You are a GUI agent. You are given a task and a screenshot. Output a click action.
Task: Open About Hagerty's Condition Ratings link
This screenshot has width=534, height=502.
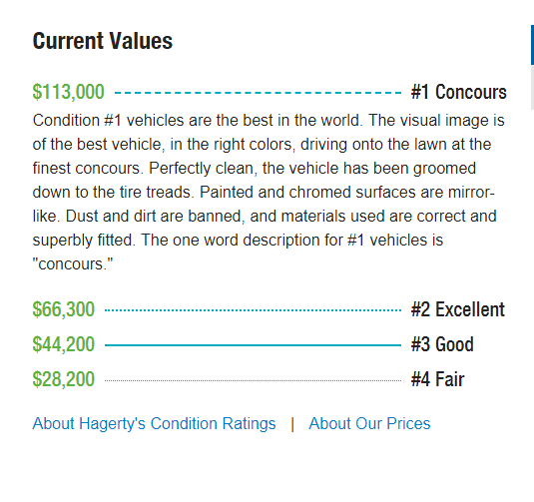click(154, 424)
